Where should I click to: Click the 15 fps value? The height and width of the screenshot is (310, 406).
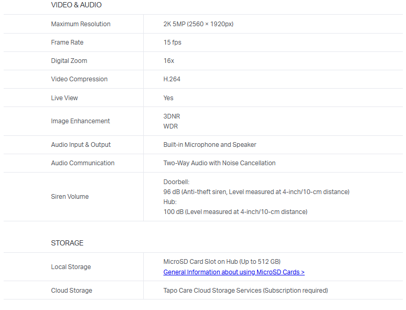[172, 42]
